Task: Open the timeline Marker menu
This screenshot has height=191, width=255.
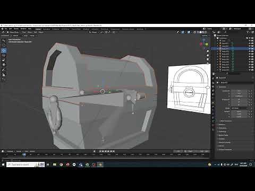Action: pos(32,151)
